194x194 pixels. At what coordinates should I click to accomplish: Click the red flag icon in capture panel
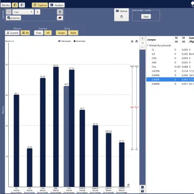click(x=60, y=18)
